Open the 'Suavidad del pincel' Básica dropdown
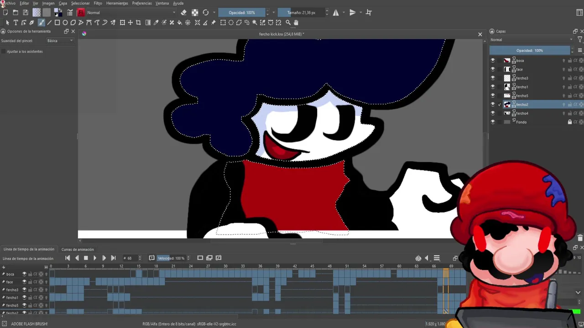The width and height of the screenshot is (584, 328). [60, 41]
